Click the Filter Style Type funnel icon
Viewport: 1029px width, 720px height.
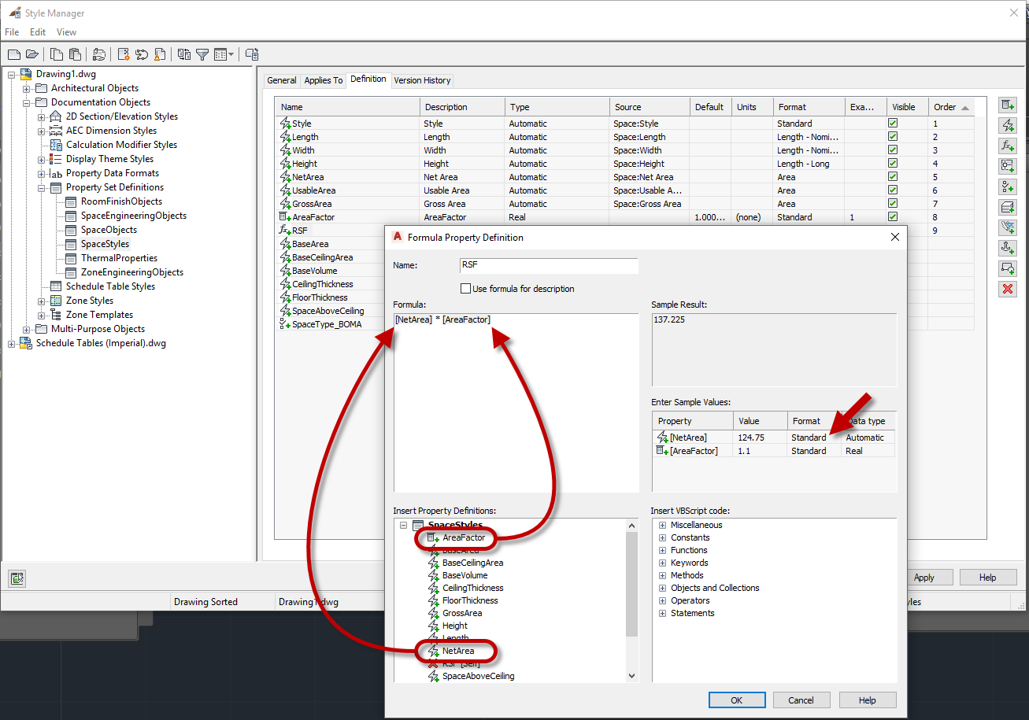[202, 54]
